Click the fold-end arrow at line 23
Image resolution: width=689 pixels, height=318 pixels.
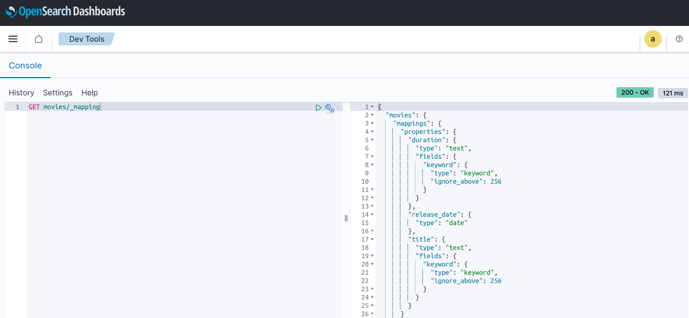tap(372, 289)
